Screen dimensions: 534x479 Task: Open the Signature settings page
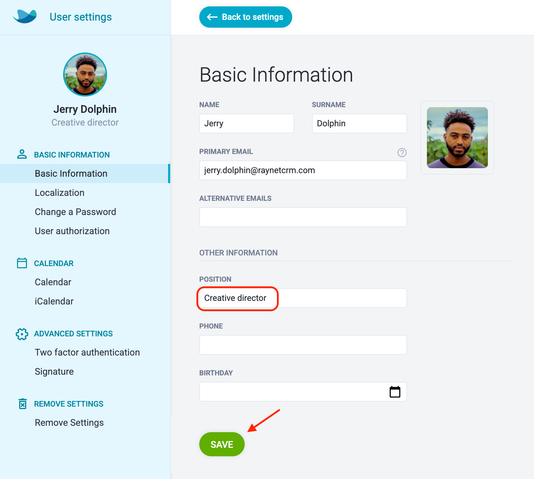coord(54,371)
